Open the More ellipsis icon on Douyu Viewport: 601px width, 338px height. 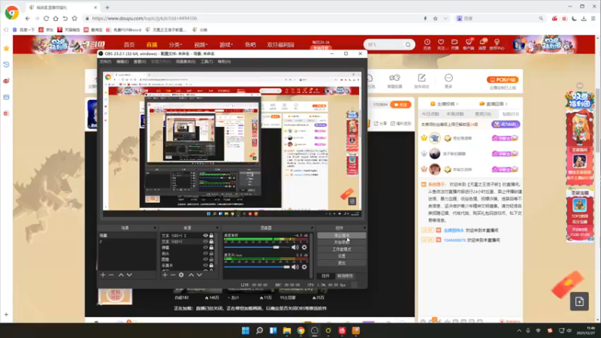point(448,78)
